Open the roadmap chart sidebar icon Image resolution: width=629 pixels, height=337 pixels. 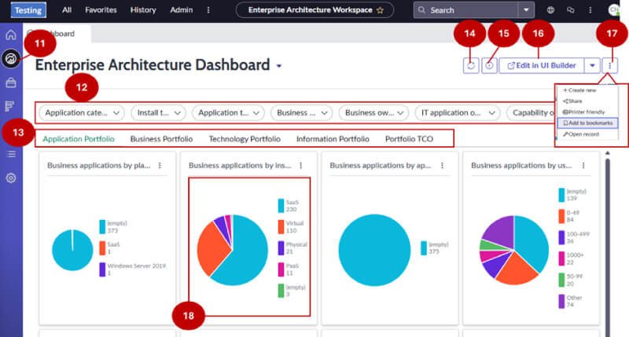10,106
